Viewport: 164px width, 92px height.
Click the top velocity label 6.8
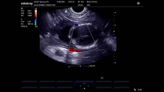click(36, 9)
